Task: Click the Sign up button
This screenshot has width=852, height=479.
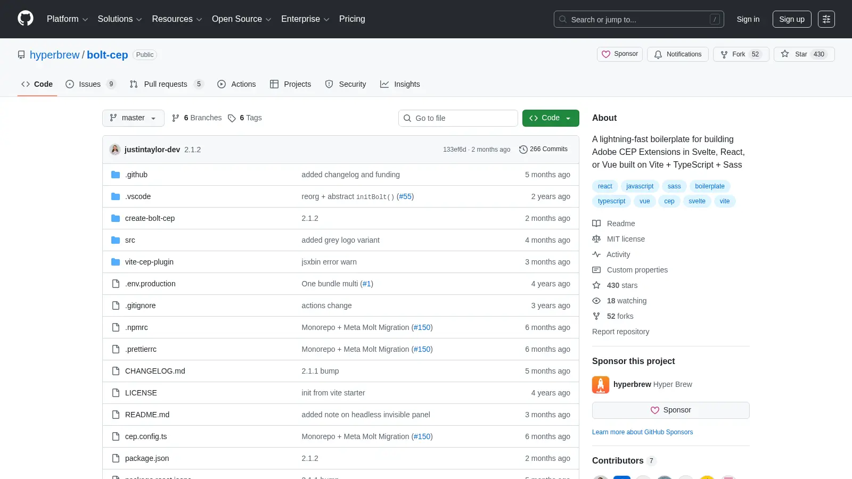Action: (x=792, y=19)
